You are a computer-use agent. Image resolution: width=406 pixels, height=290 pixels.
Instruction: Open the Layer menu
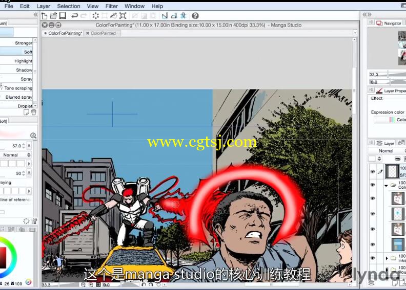pyautogui.click(x=43, y=6)
